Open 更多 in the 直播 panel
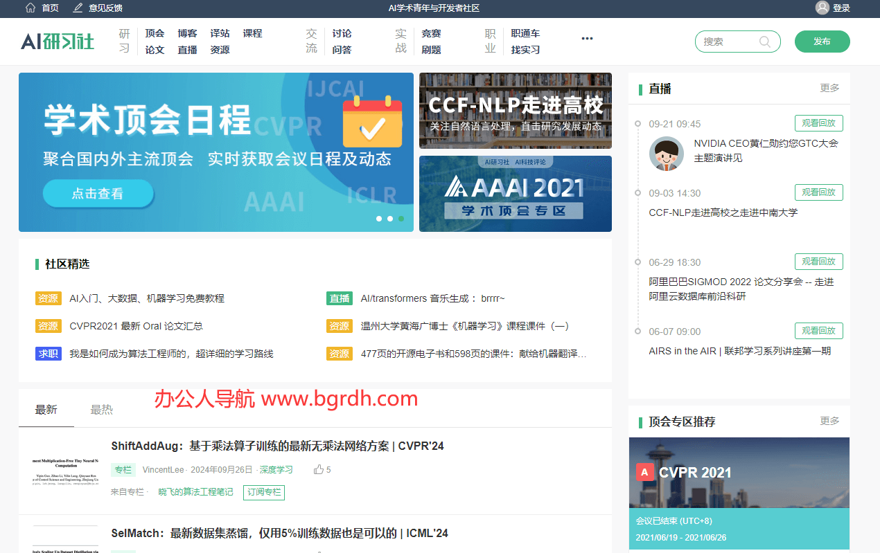The image size is (880, 553). click(829, 89)
